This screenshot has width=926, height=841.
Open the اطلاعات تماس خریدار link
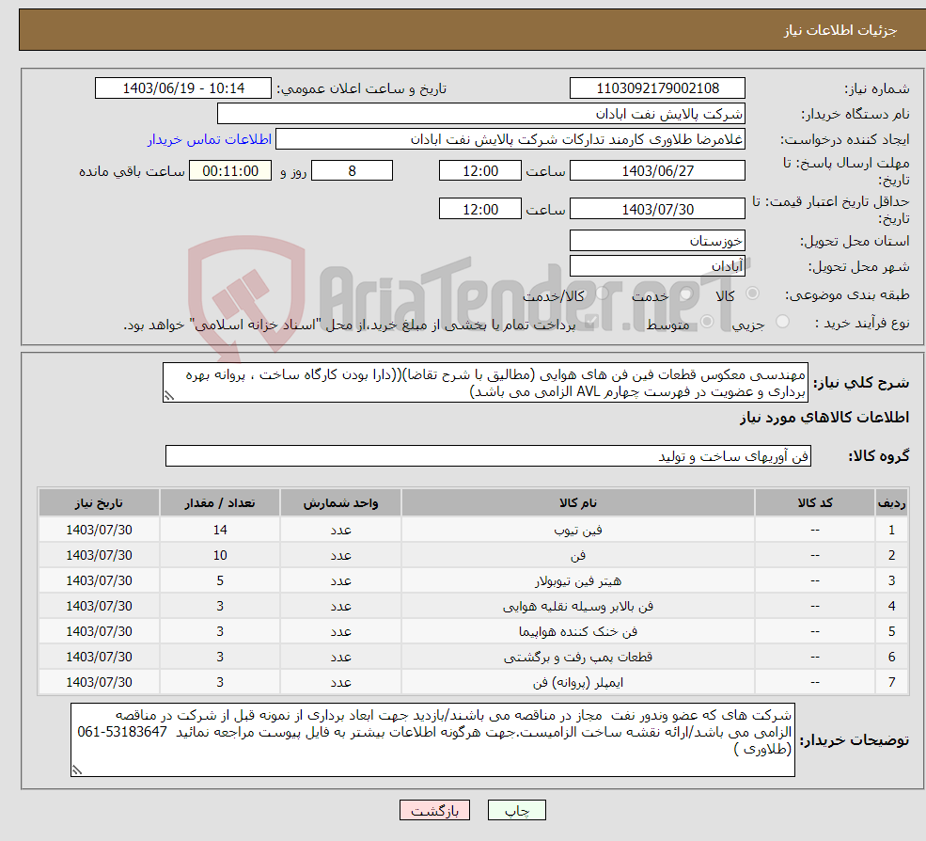(x=210, y=139)
